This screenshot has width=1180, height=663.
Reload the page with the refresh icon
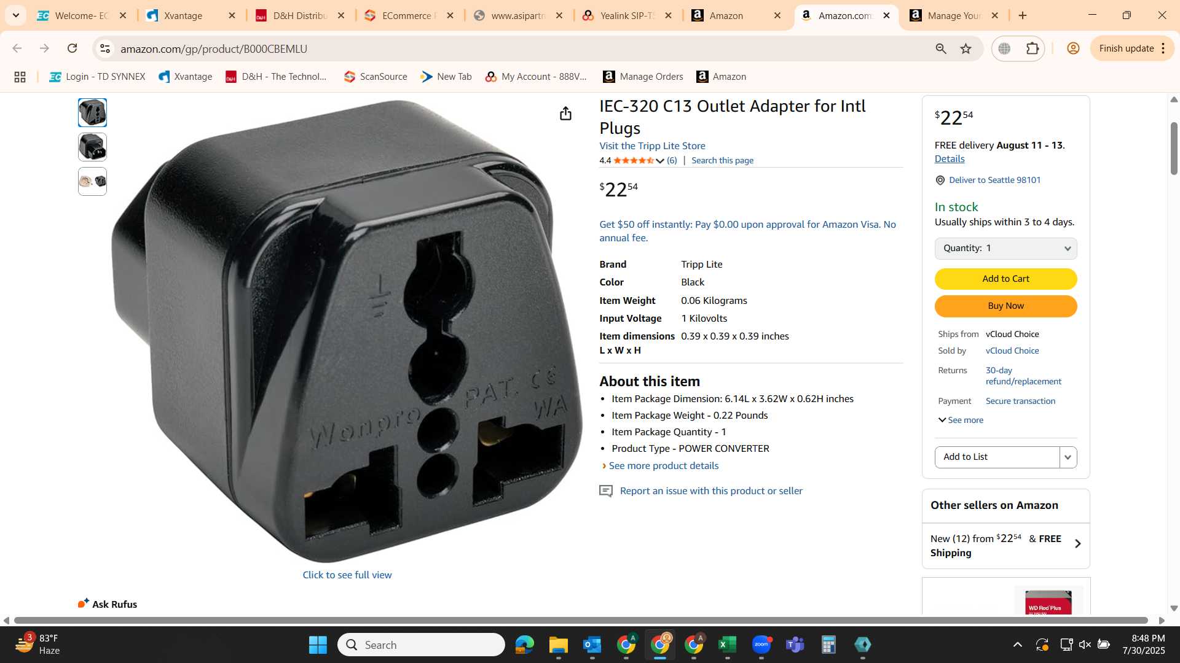[72, 48]
